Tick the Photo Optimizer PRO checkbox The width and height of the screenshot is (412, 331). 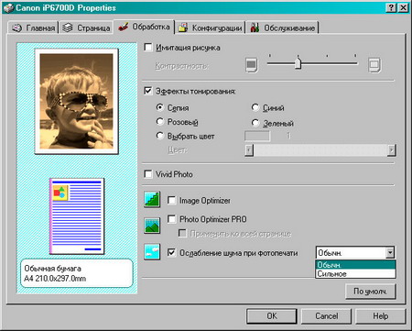tap(172, 219)
